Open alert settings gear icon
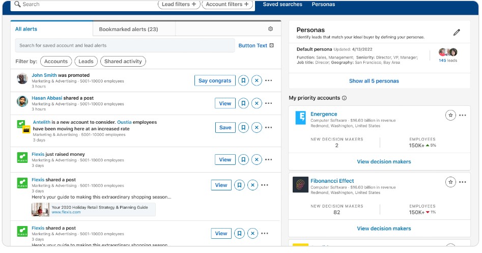Screen dimensions: 482x253 coord(270,29)
